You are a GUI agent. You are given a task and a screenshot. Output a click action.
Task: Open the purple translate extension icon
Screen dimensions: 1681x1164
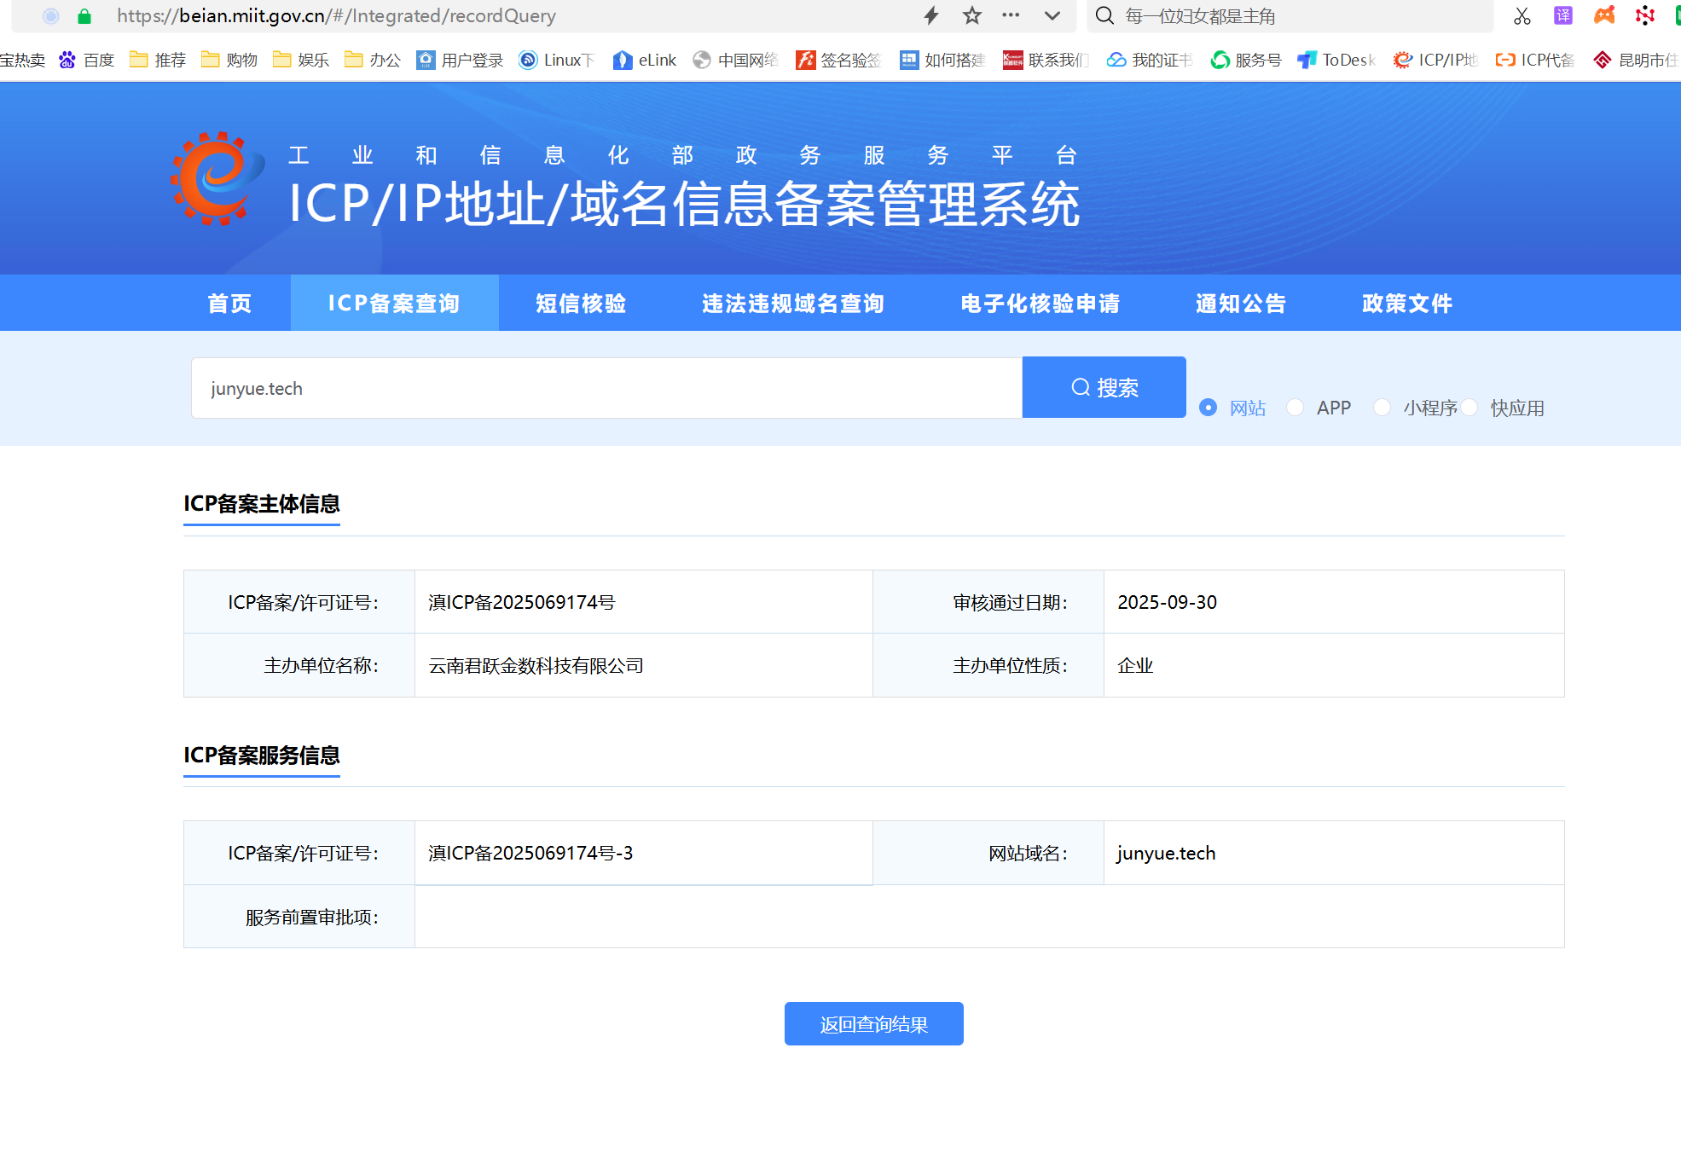(1562, 15)
